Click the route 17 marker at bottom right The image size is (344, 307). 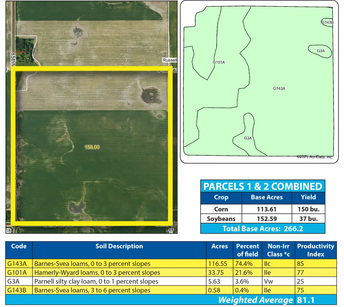(171, 231)
